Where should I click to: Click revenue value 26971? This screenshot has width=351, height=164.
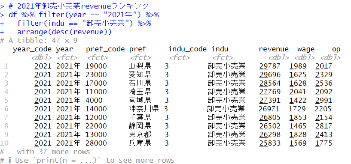(269, 109)
